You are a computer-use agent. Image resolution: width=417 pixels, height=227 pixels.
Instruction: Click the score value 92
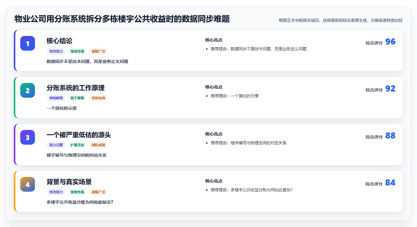click(390, 89)
